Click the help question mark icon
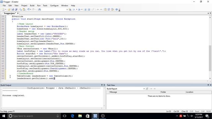 point(117,10)
